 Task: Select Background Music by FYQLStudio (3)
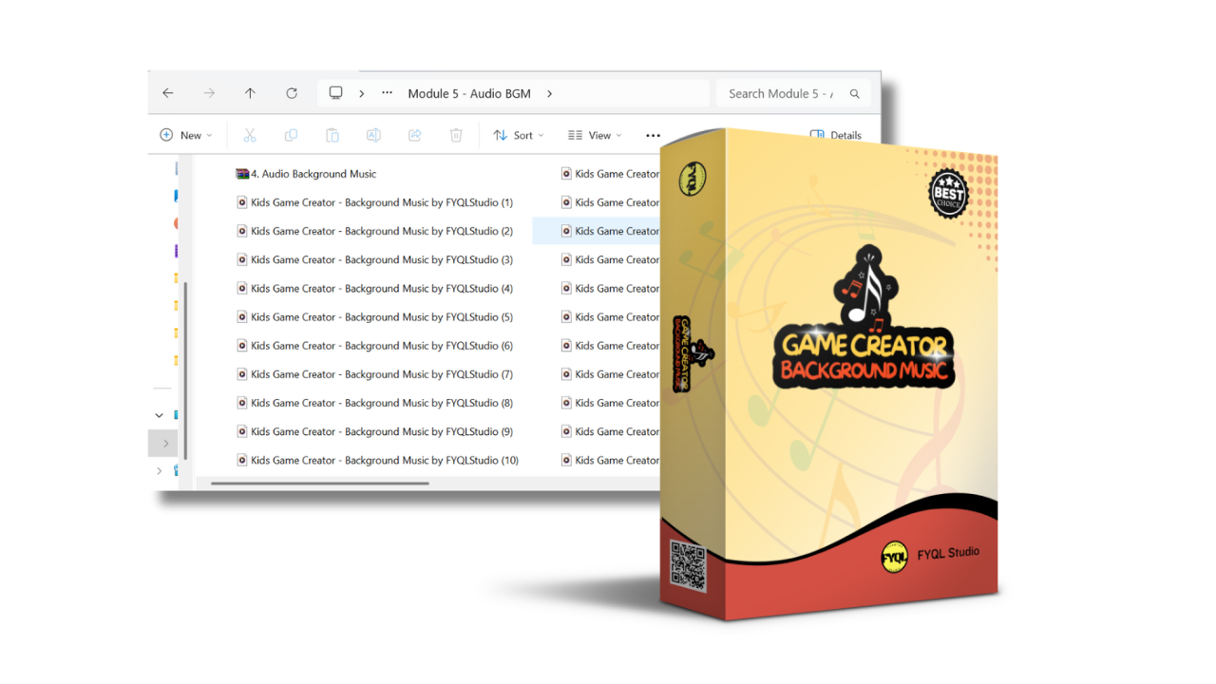tap(374, 259)
